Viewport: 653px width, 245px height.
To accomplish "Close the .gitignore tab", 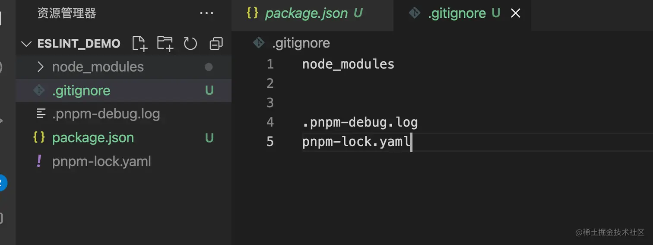I will 515,13.
